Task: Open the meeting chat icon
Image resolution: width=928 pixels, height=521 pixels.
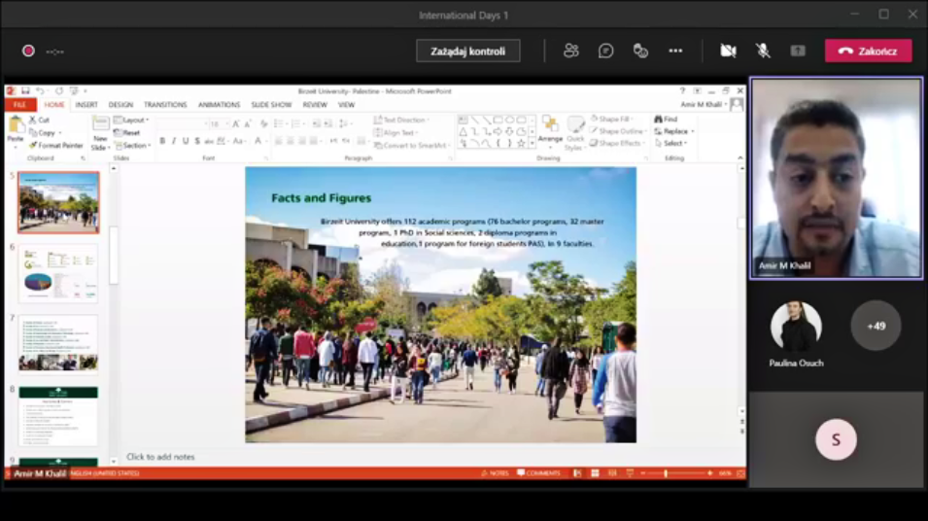Action: pyautogui.click(x=605, y=51)
